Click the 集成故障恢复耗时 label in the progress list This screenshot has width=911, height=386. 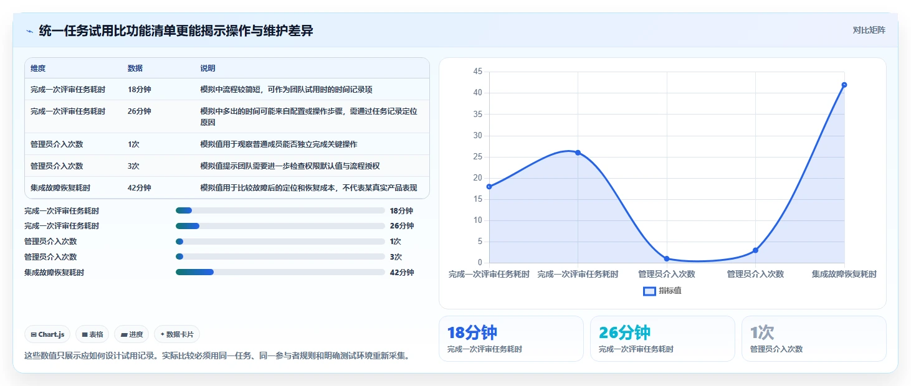pos(54,272)
